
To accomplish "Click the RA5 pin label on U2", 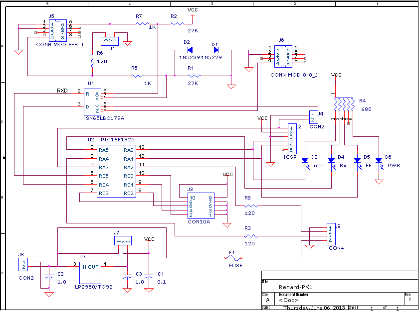I will point(104,150).
